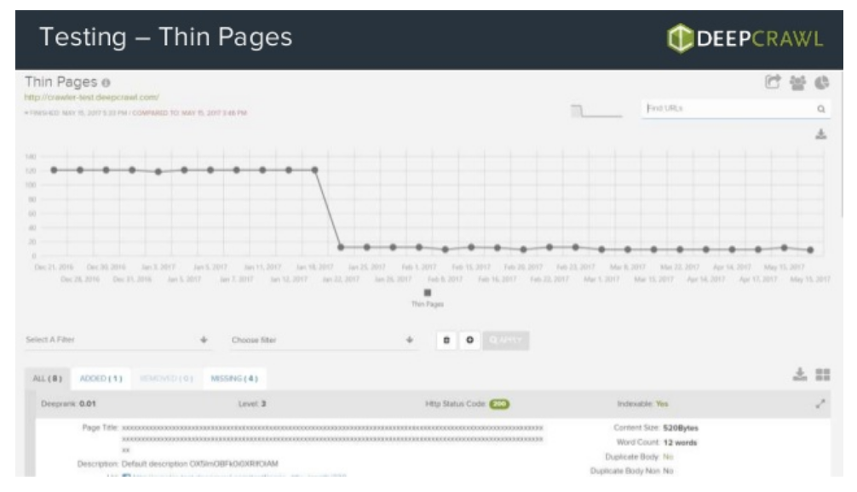Click the Thin Pages heading text
Viewport: 857px width, 492px height.
(60, 82)
